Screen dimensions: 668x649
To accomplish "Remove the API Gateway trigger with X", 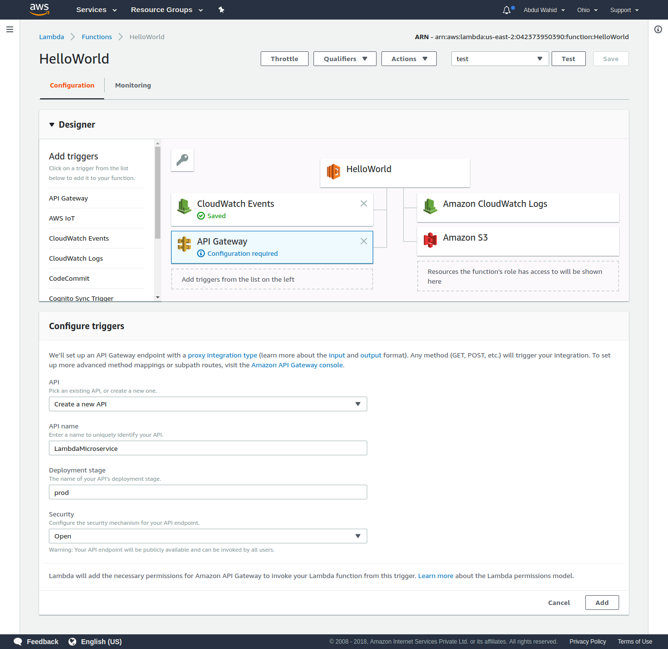I will tap(364, 241).
